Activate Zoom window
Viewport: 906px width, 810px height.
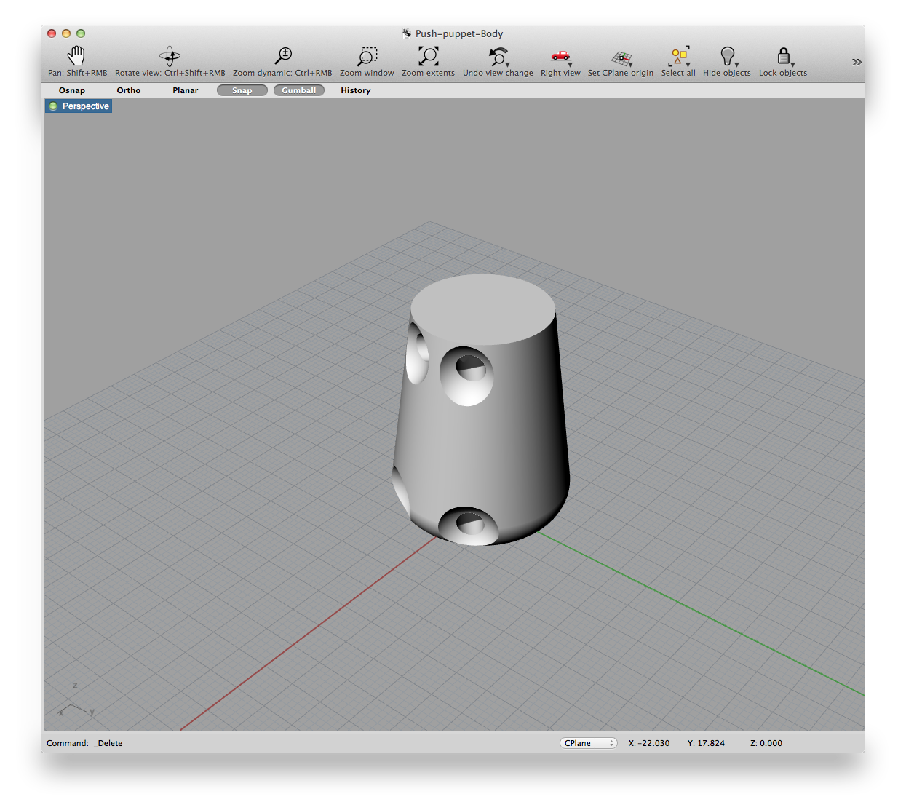click(367, 57)
